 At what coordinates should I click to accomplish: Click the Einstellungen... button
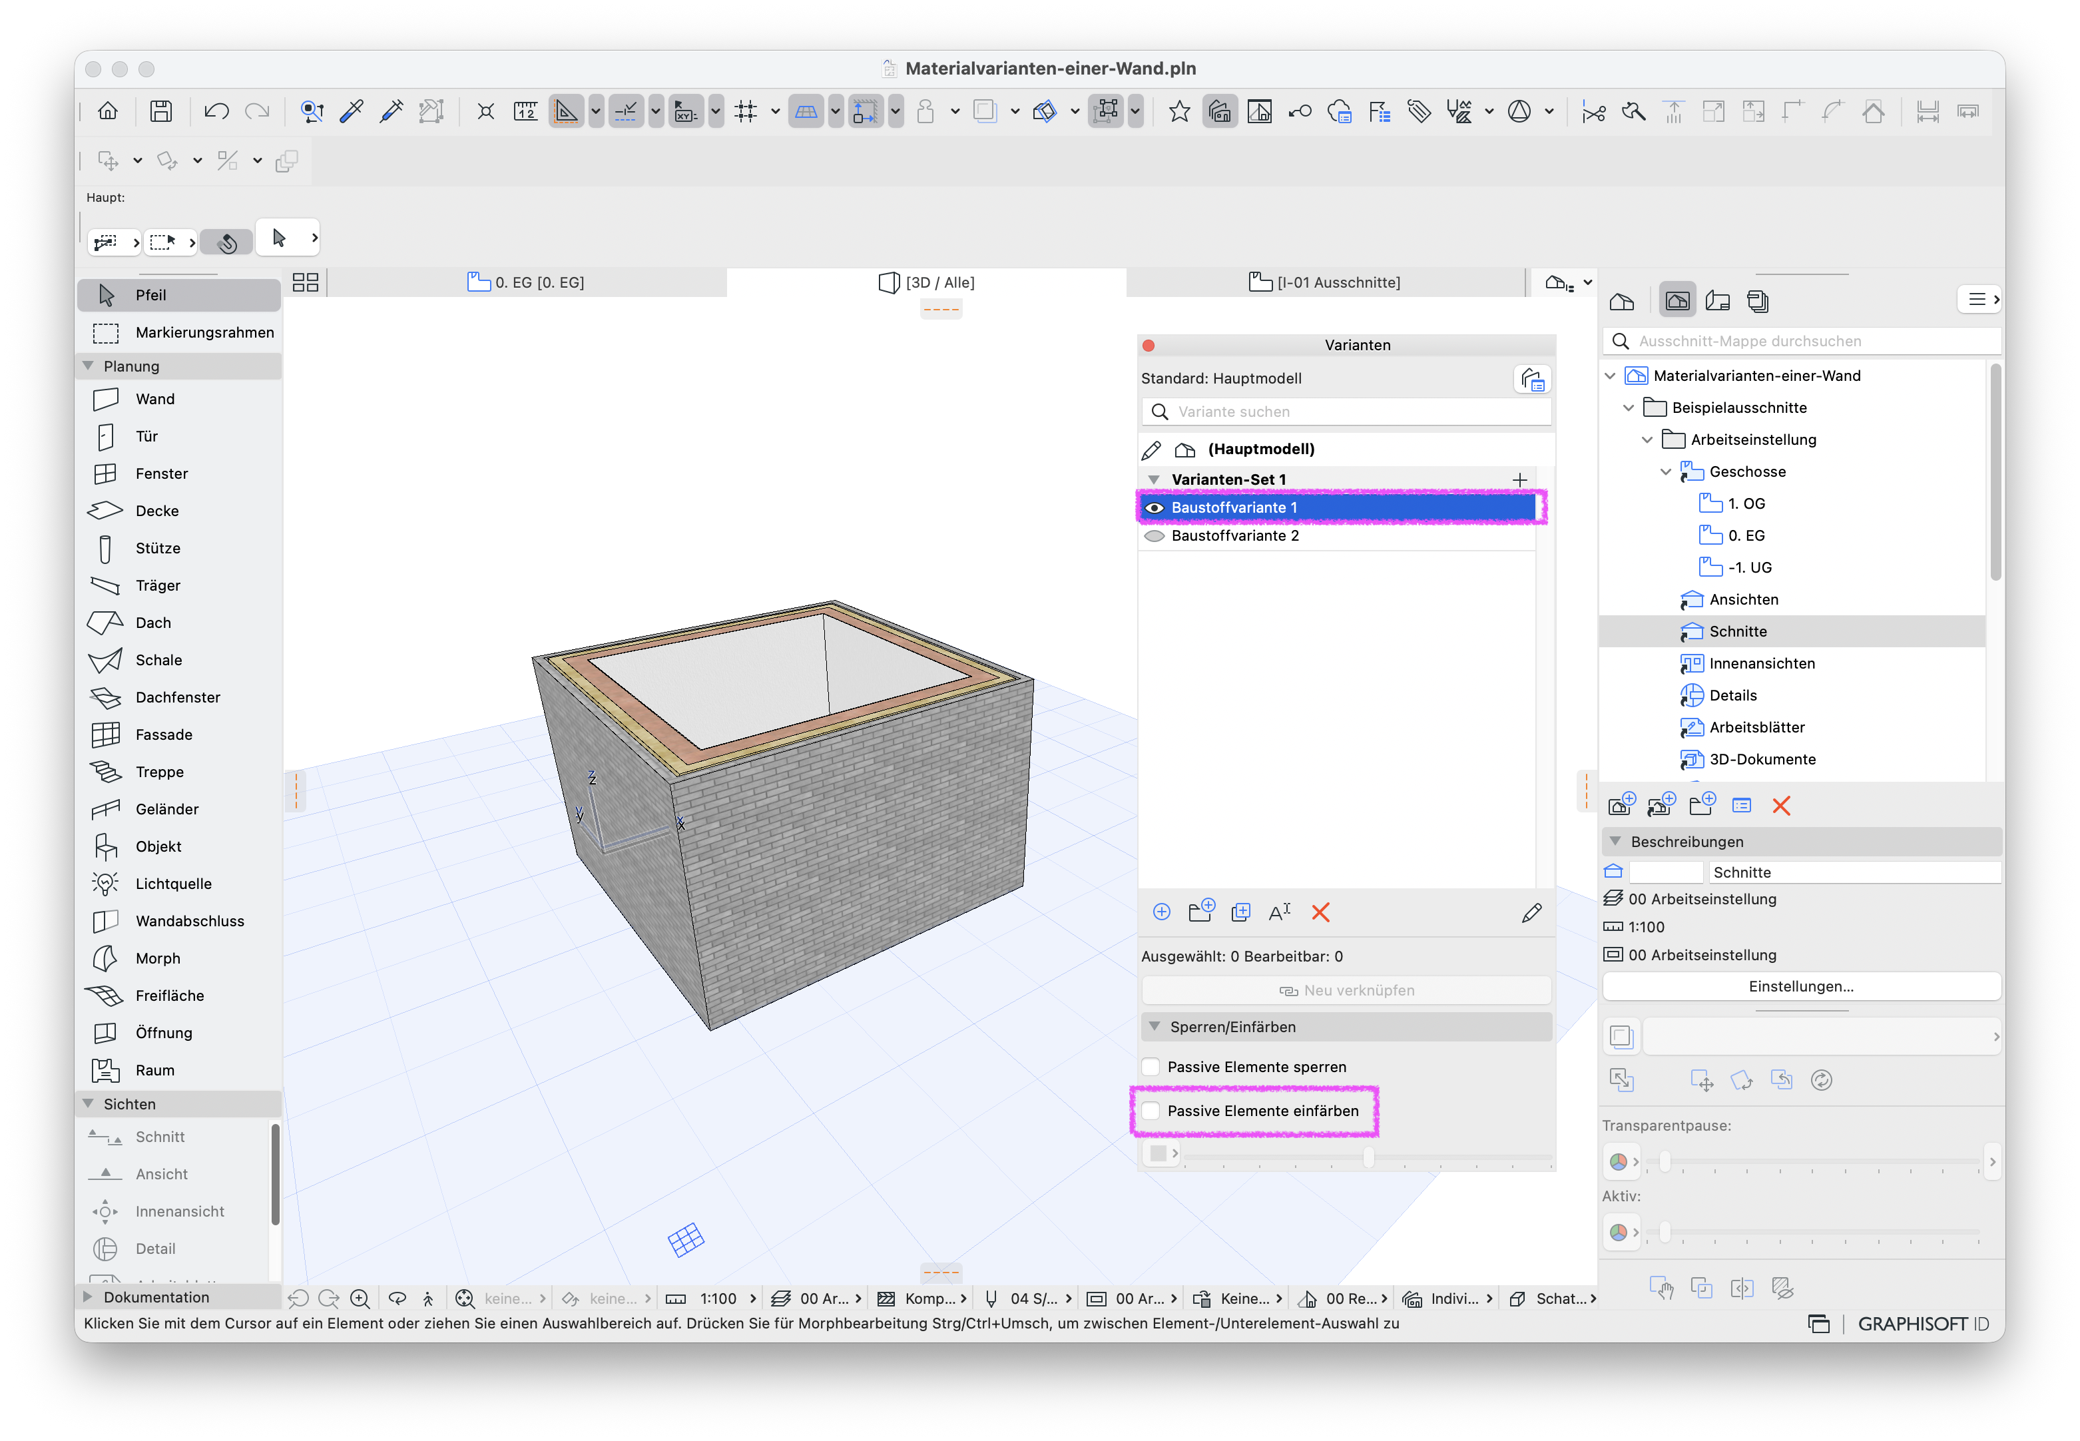tap(1801, 987)
